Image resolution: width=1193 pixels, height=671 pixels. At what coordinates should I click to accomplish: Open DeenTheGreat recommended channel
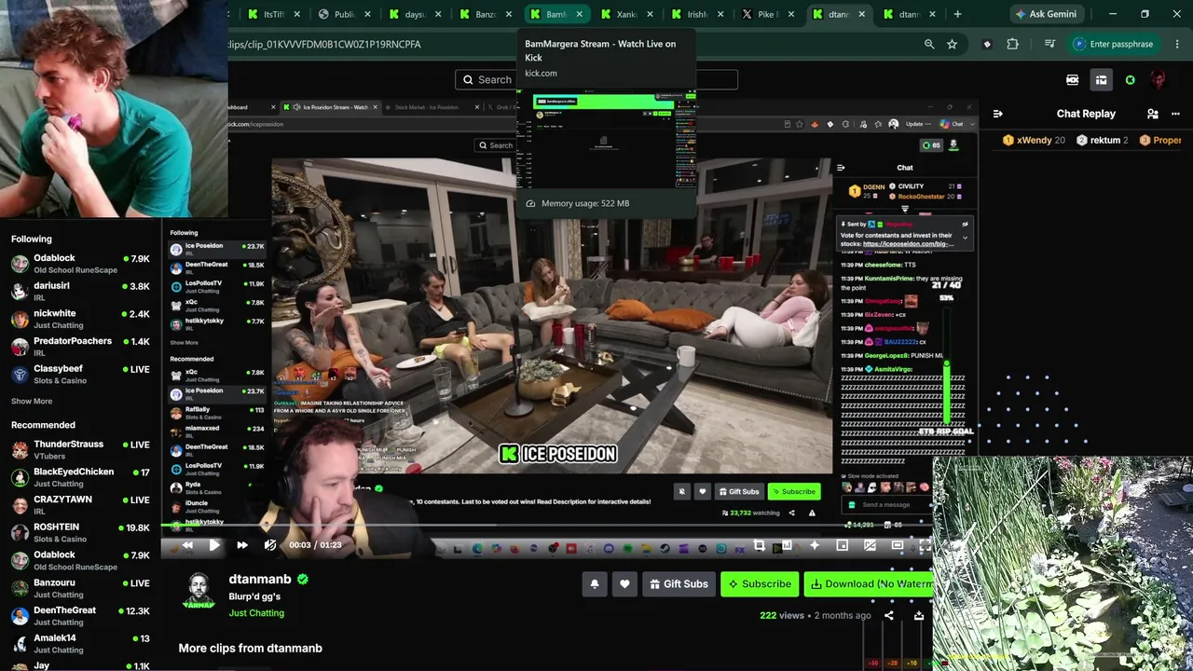[80, 616]
